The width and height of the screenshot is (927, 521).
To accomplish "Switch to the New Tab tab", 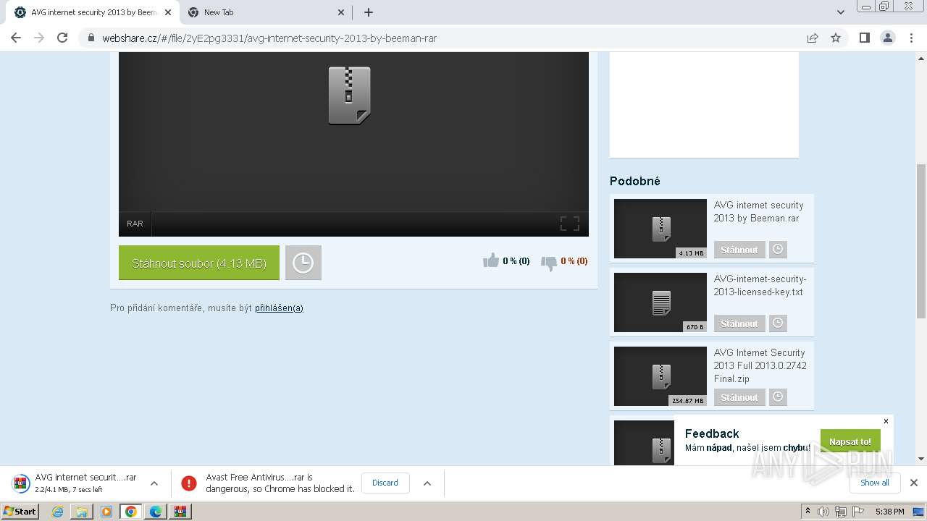I will click(266, 12).
